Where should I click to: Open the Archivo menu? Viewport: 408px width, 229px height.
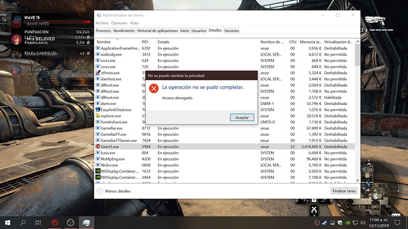102,23
